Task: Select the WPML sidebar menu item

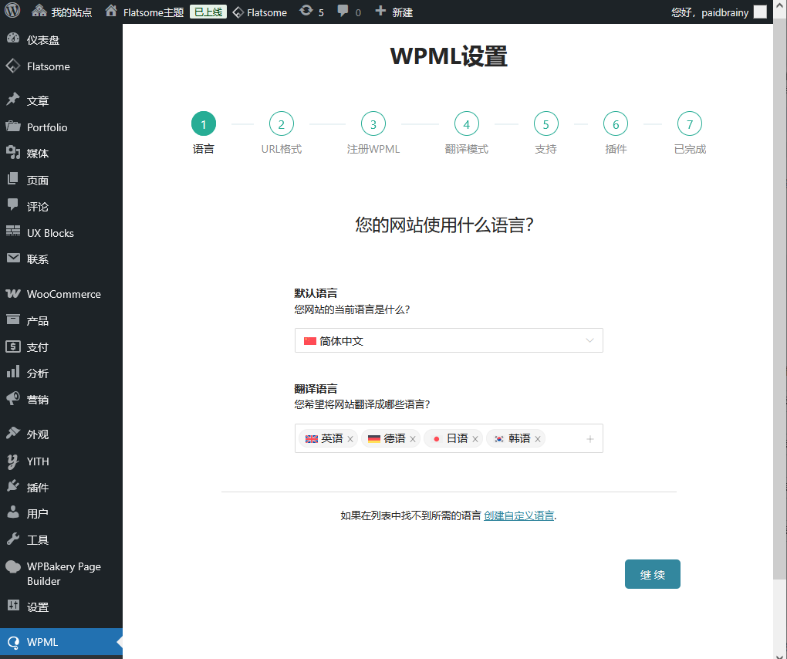Action: 61,642
